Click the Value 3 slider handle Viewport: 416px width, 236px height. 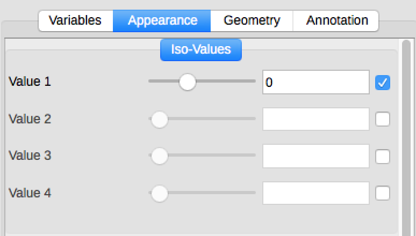tap(159, 156)
